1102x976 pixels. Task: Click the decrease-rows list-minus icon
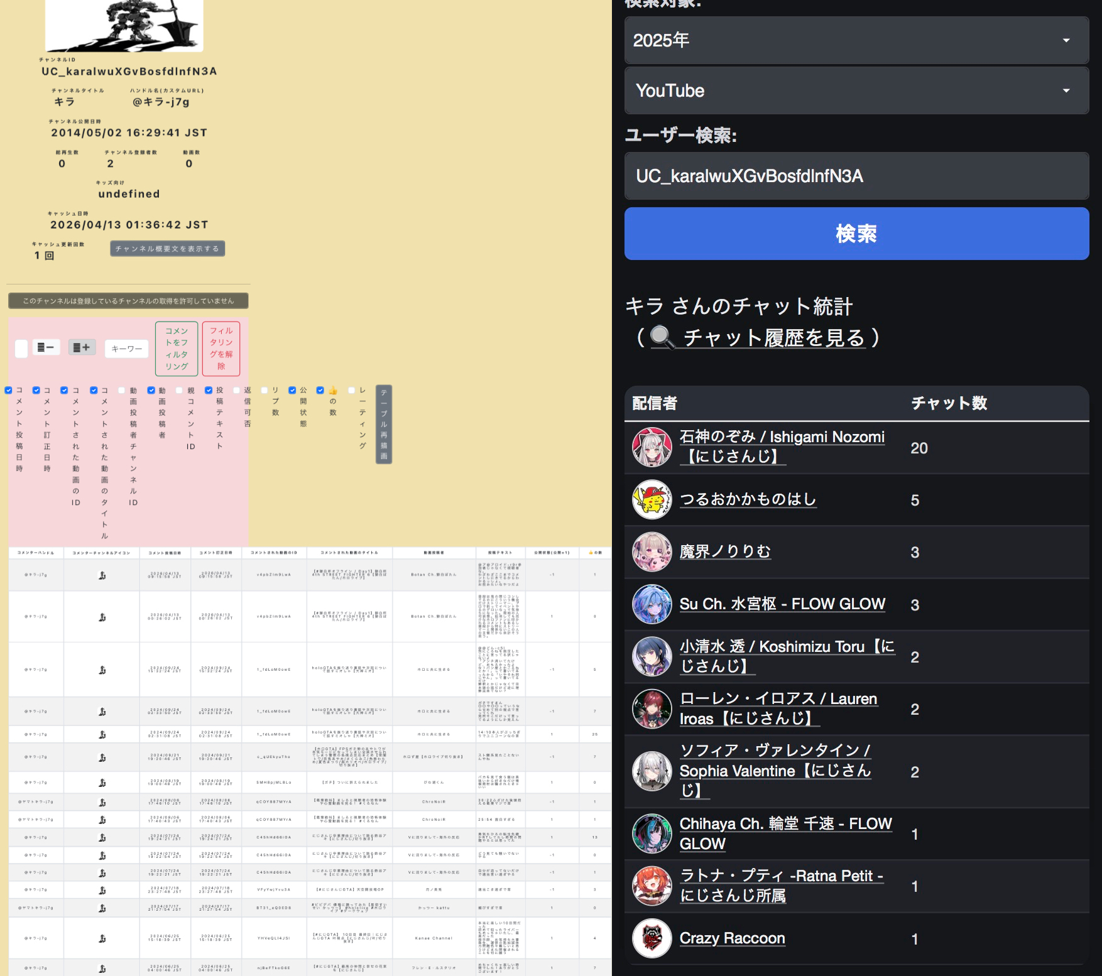[x=45, y=347]
